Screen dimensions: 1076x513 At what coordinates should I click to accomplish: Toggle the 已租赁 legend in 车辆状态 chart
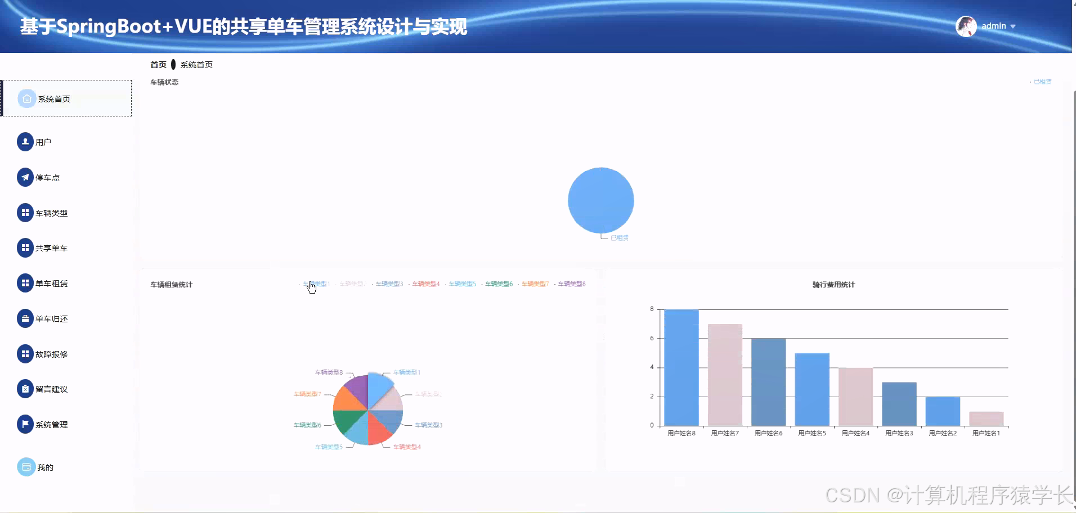click(1042, 81)
